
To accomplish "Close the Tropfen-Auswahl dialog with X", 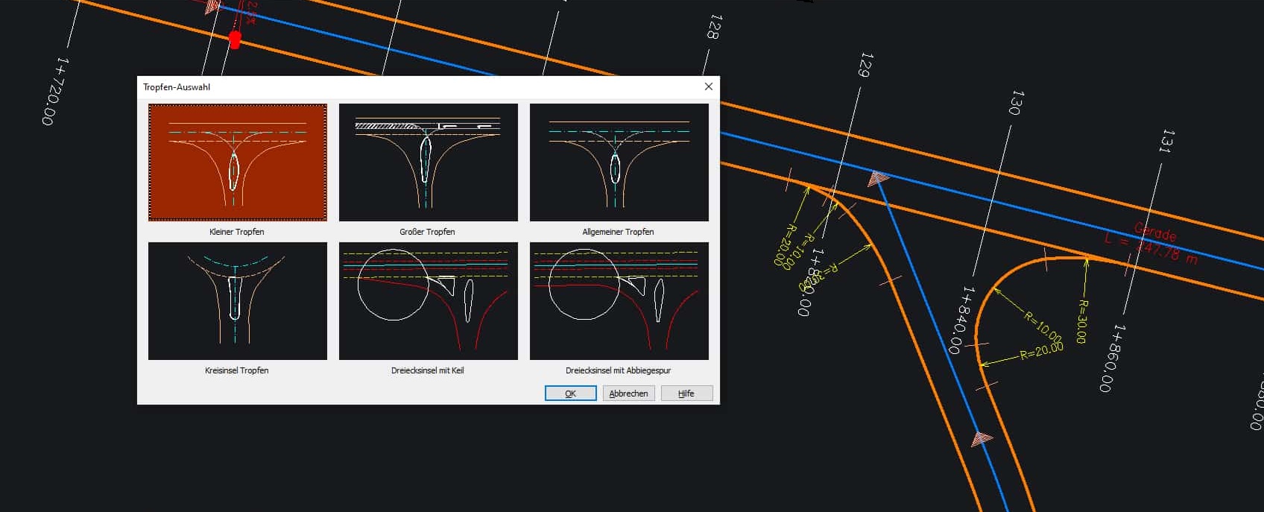I will click(x=708, y=86).
